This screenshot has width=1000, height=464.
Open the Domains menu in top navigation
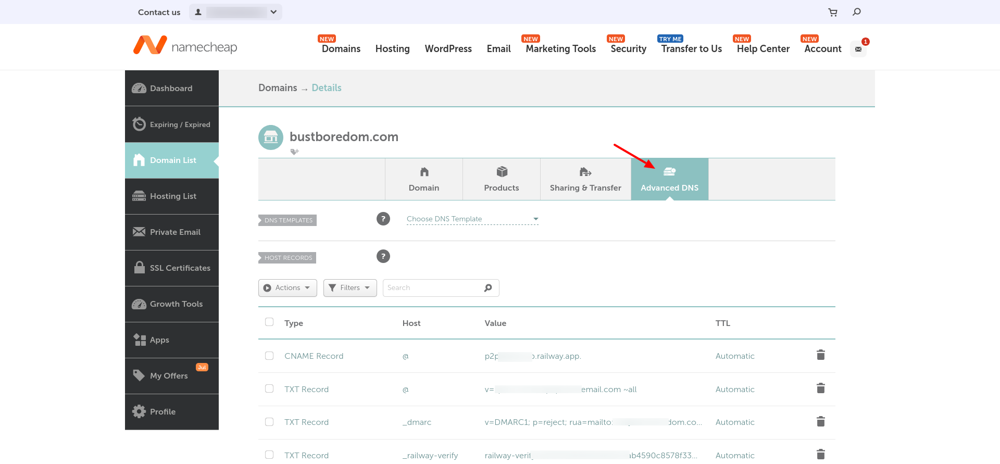click(341, 48)
